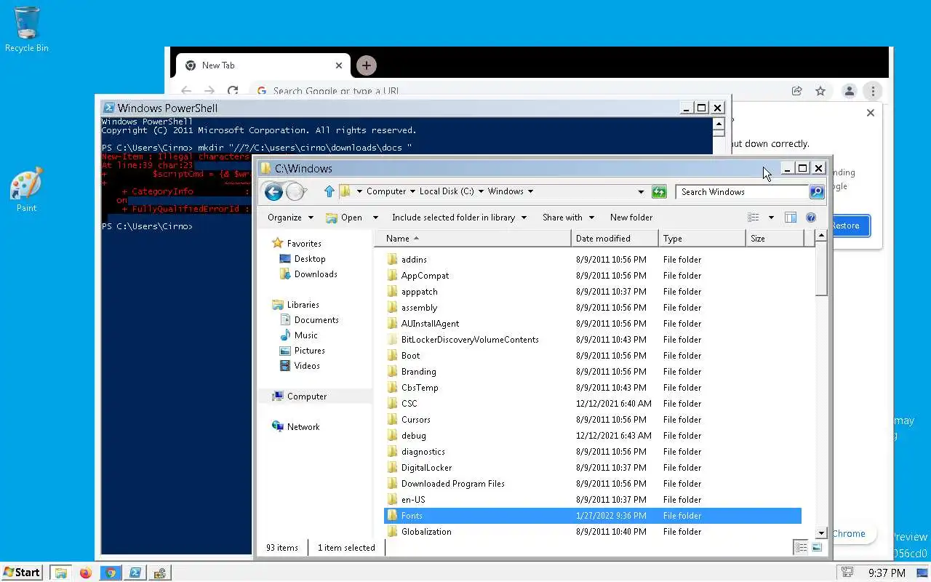Click the search magnifier icon in Explorer
Viewport: 931px width, 582px height.
tap(817, 192)
